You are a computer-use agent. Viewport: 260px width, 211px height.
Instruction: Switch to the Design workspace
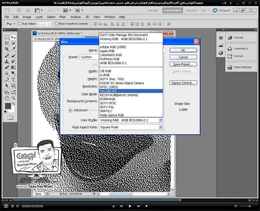191,10
